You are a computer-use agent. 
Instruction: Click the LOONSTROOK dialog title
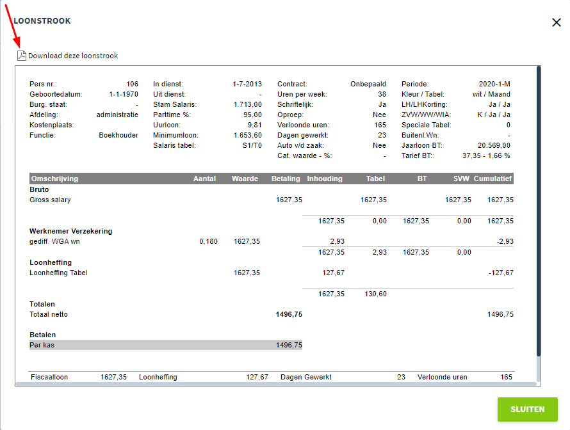click(42, 21)
